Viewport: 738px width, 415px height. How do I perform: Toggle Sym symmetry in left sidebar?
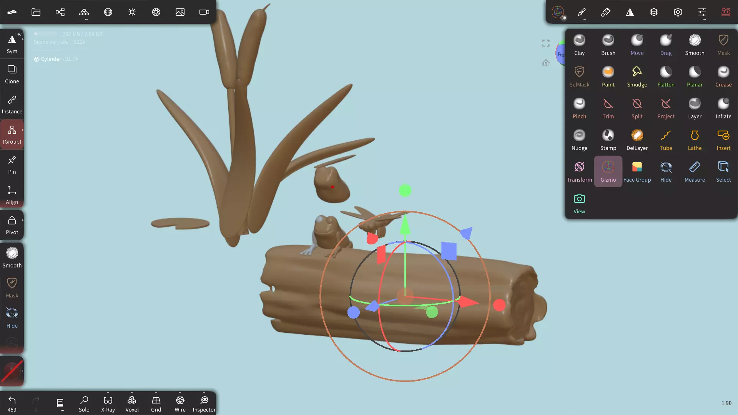(12, 44)
